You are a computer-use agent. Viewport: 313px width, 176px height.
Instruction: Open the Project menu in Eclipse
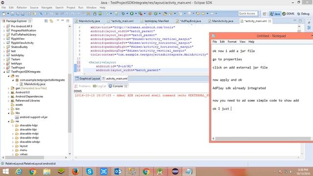[x=71, y=8]
